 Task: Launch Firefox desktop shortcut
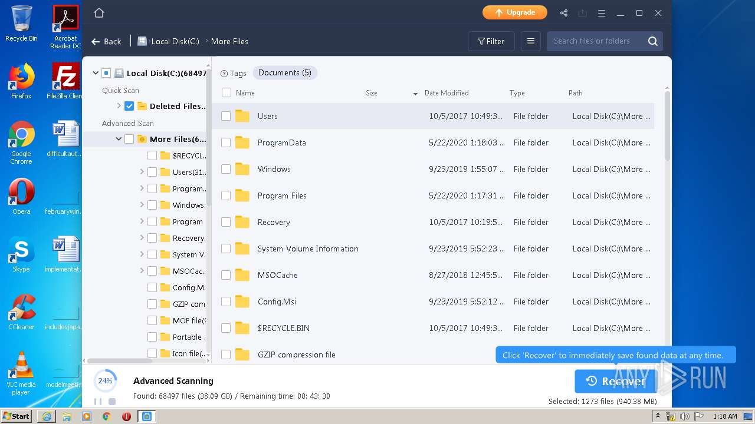point(21,81)
